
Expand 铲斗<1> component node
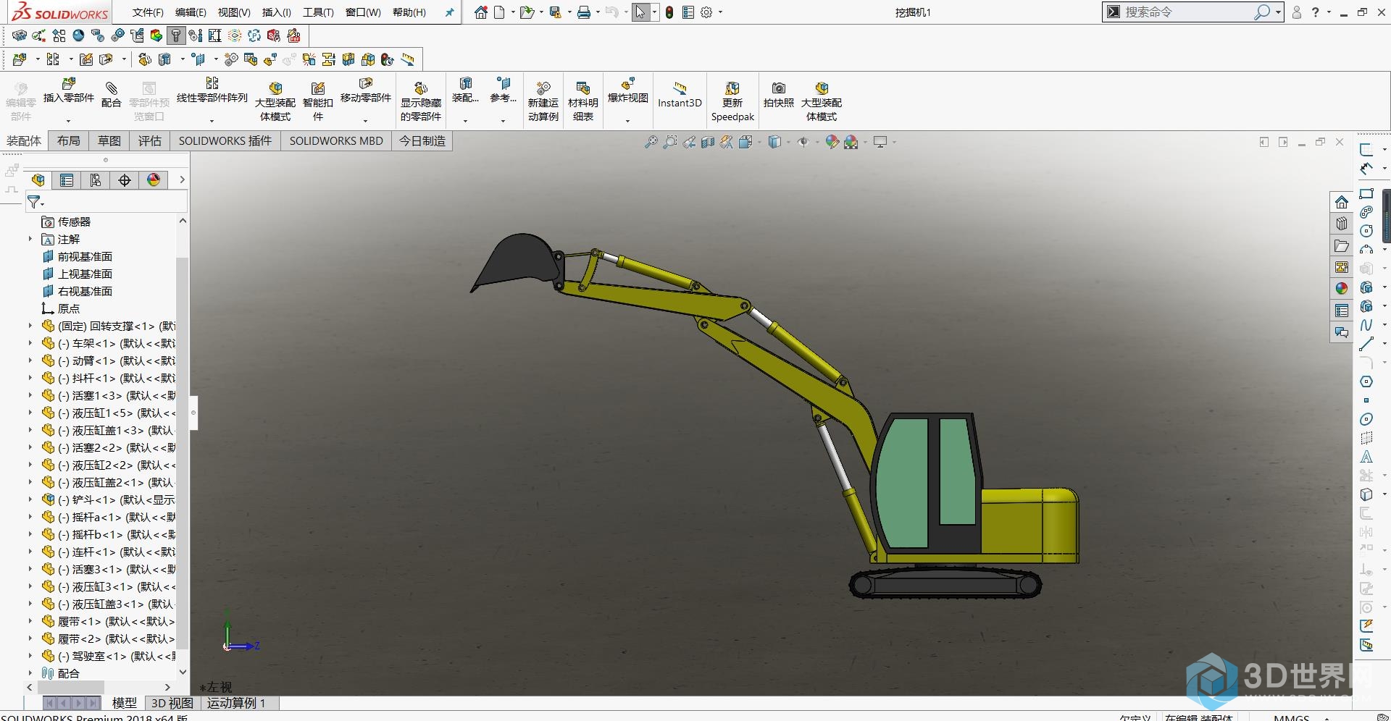30,499
